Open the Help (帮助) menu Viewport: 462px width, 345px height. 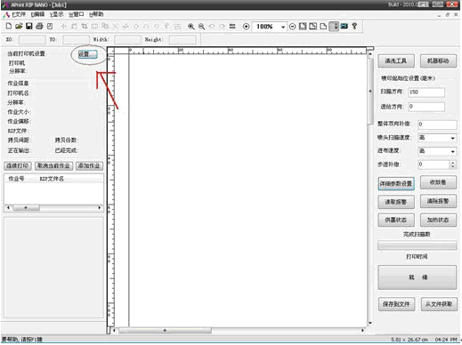[x=96, y=14]
